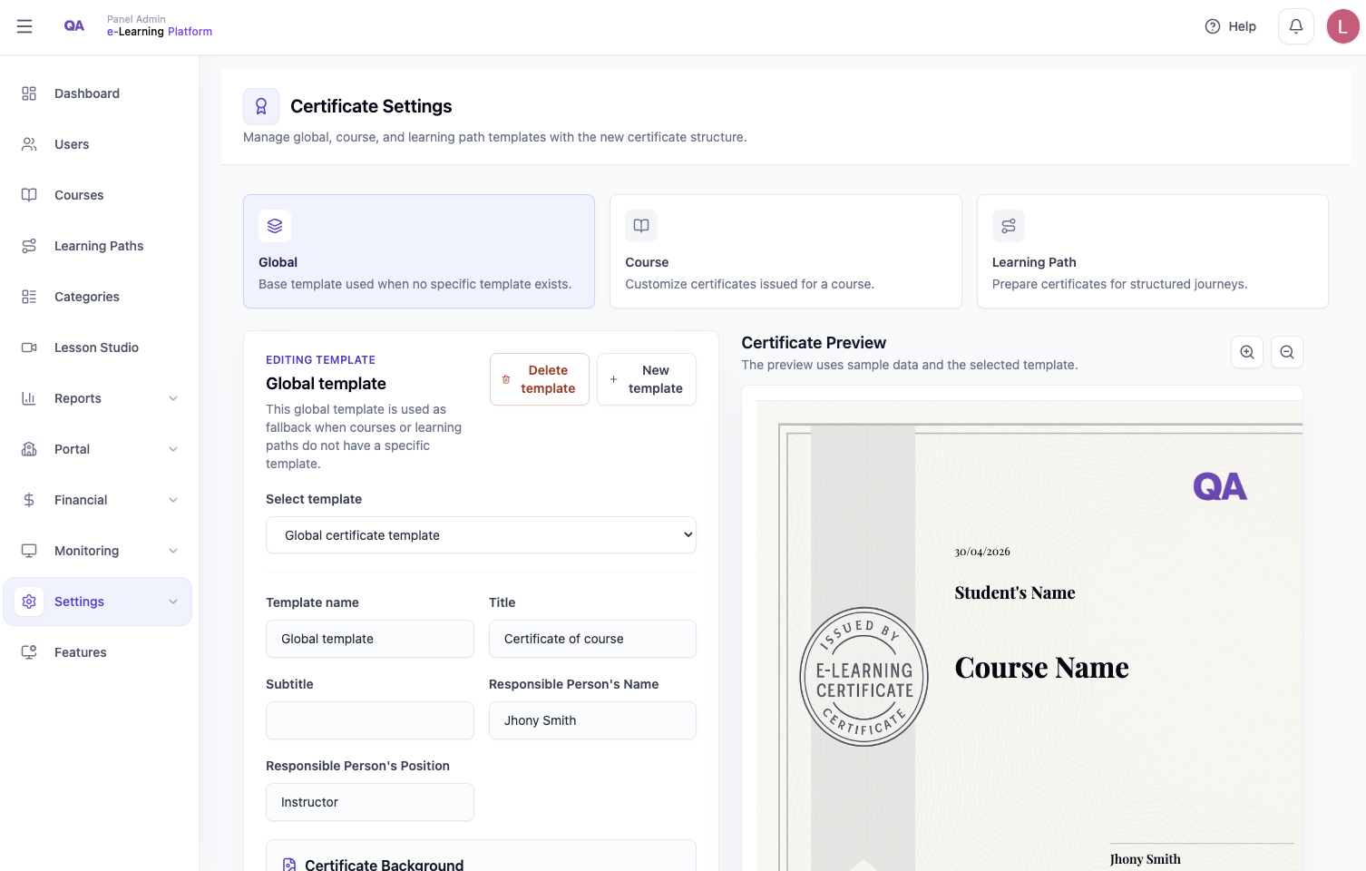The image size is (1366, 871).
Task: Click the Certificate Background section heading
Action: pos(384,865)
